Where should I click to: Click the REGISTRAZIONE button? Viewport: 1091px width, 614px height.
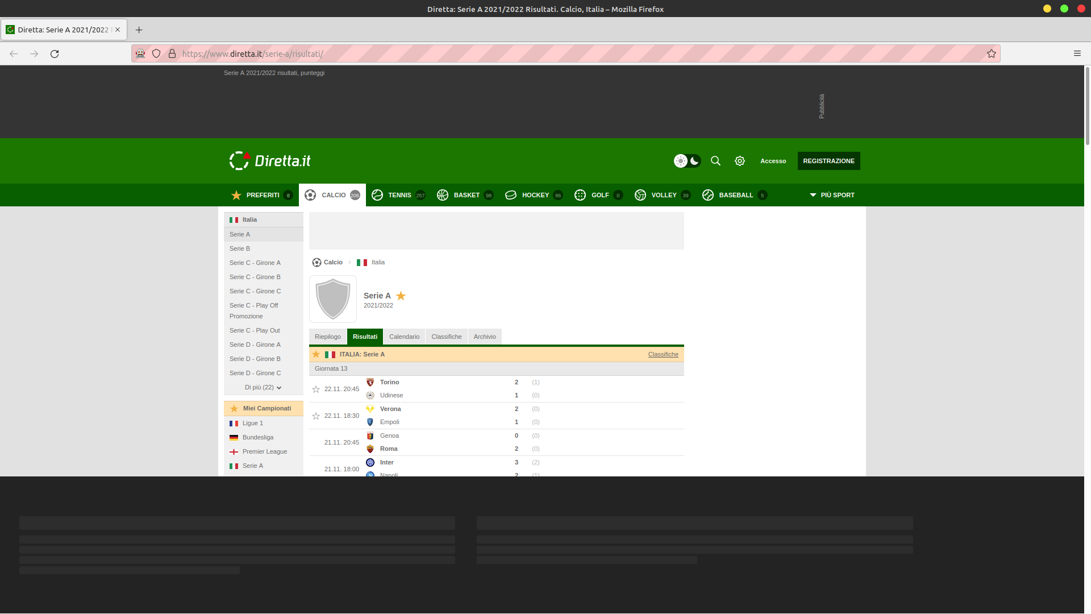tap(828, 161)
